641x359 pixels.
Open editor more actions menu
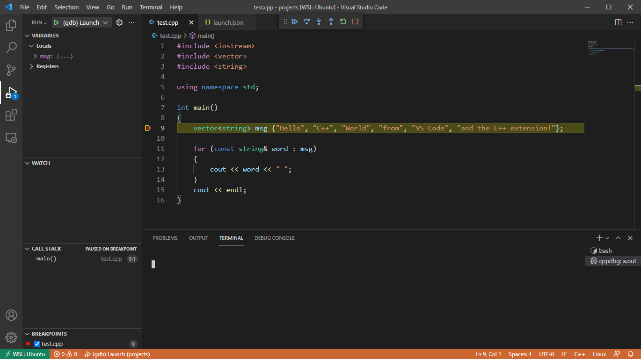coord(630,22)
